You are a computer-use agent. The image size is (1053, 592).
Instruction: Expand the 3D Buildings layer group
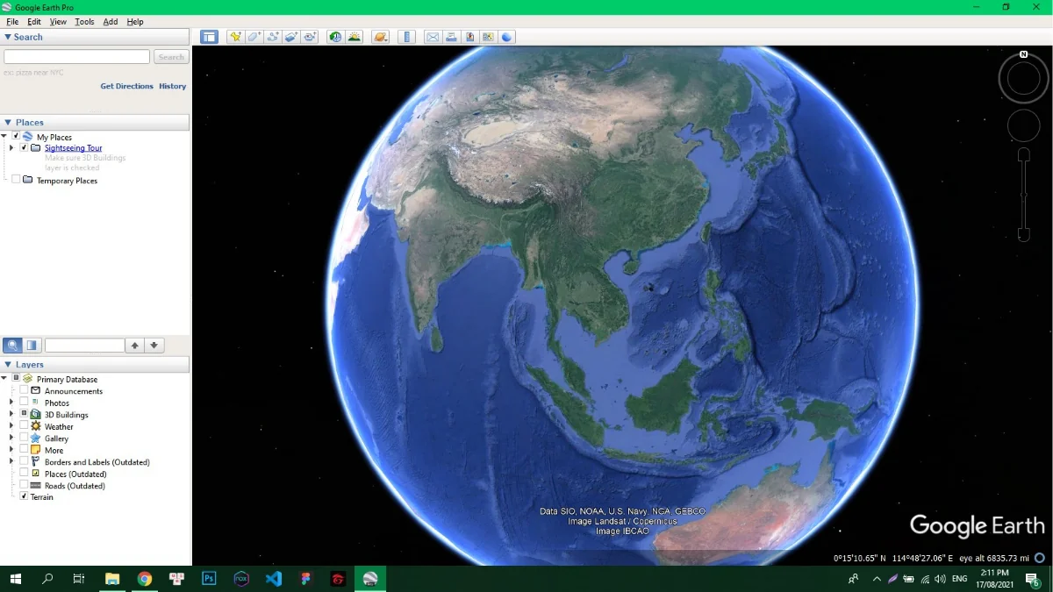[11, 414]
